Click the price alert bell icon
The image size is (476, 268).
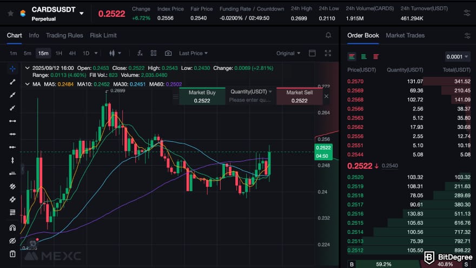tap(328, 35)
